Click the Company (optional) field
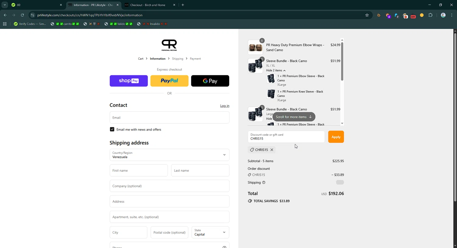457x248 pixels. [169, 186]
